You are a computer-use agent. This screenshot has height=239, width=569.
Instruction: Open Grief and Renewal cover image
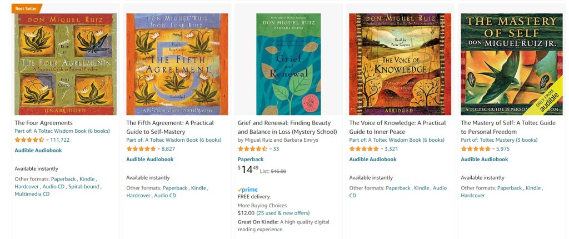[x=288, y=64]
